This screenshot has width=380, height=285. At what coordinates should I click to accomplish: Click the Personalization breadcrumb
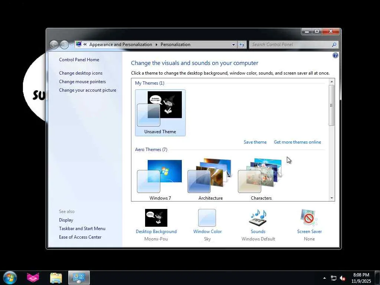[176, 45]
